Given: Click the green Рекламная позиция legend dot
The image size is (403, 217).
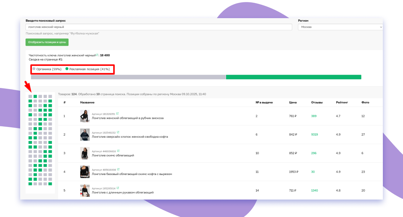Looking at the screenshot, I should tap(67, 69).
